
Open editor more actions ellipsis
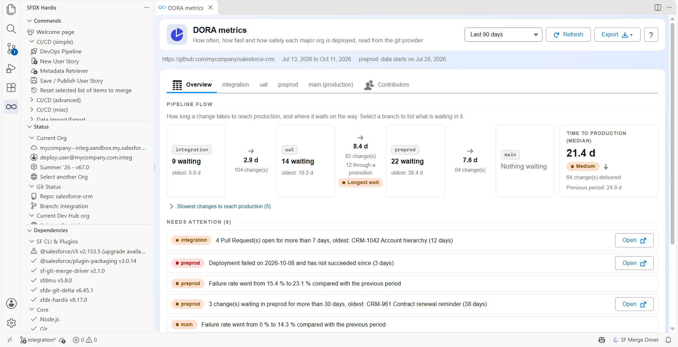[x=669, y=7]
